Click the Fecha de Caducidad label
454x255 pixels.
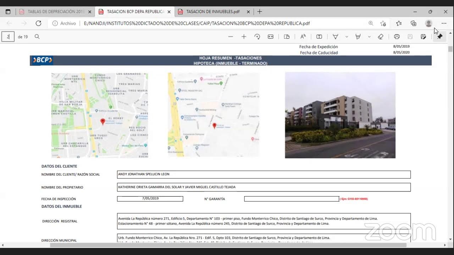click(319, 53)
